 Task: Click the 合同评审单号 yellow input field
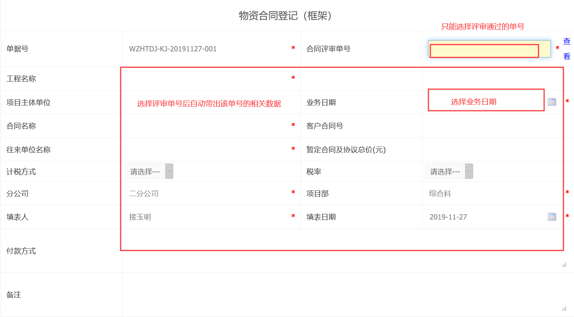point(489,49)
